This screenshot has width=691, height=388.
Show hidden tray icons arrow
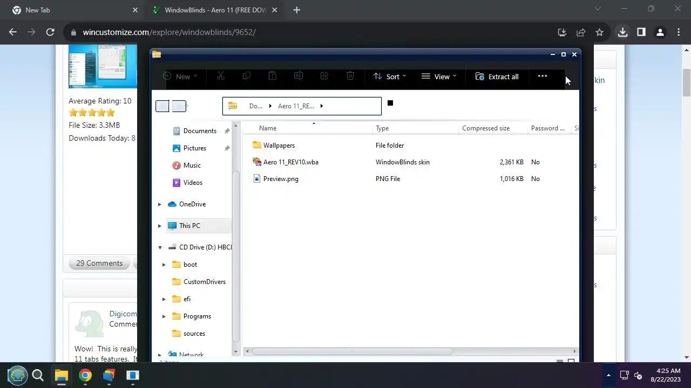[x=609, y=375]
